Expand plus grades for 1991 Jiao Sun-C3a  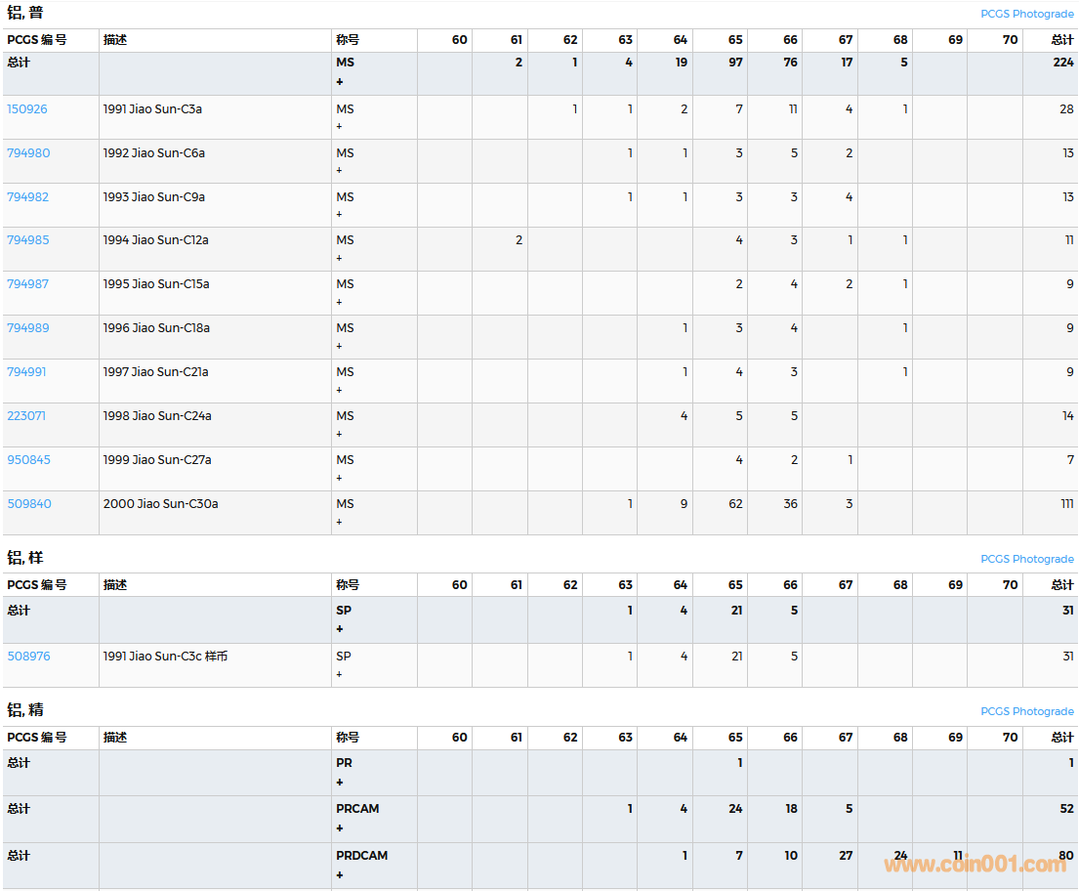340,127
